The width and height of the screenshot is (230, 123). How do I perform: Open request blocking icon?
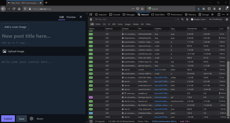point(187,19)
